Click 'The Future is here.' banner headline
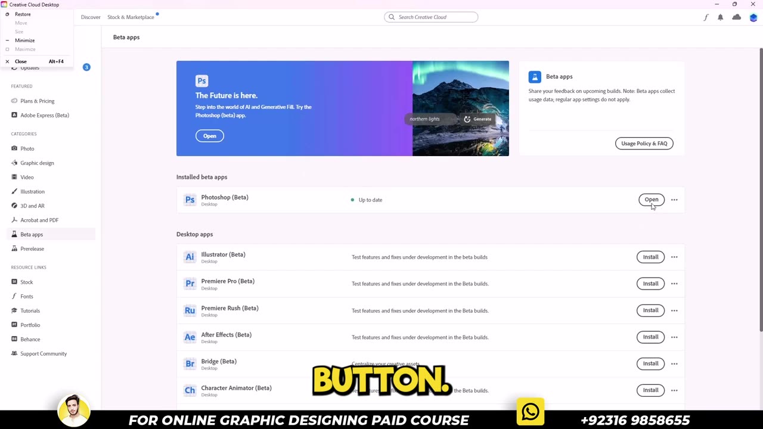 [227, 95]
